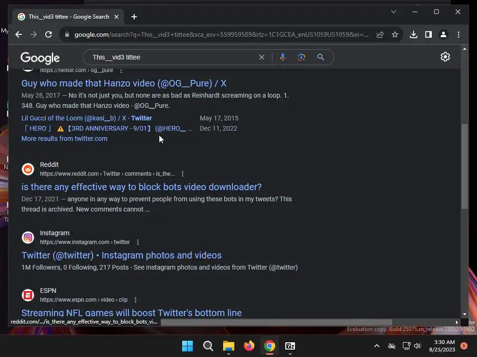
Task: Open tab search chevron
Action: click(393, 12)
